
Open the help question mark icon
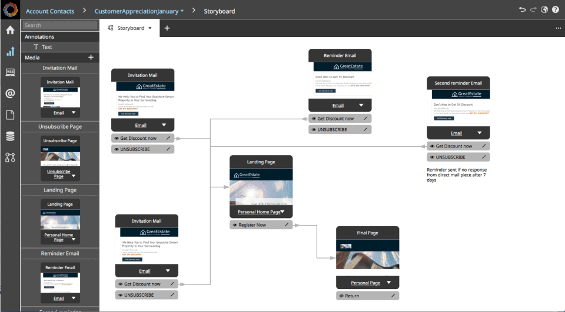point(555,10)
